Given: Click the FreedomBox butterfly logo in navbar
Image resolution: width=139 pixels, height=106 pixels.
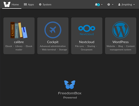Looking at the screenshot, I should tap(7, 4).
